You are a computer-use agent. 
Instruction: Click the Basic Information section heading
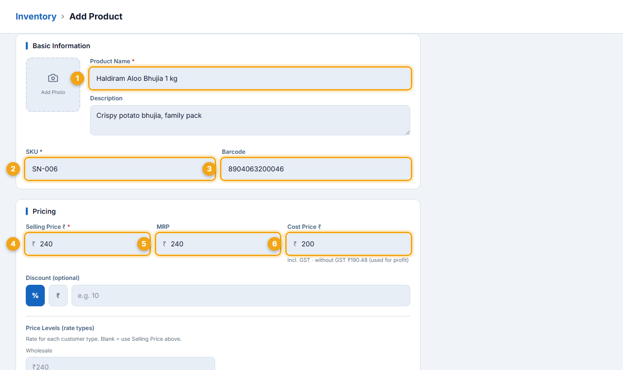61,46
